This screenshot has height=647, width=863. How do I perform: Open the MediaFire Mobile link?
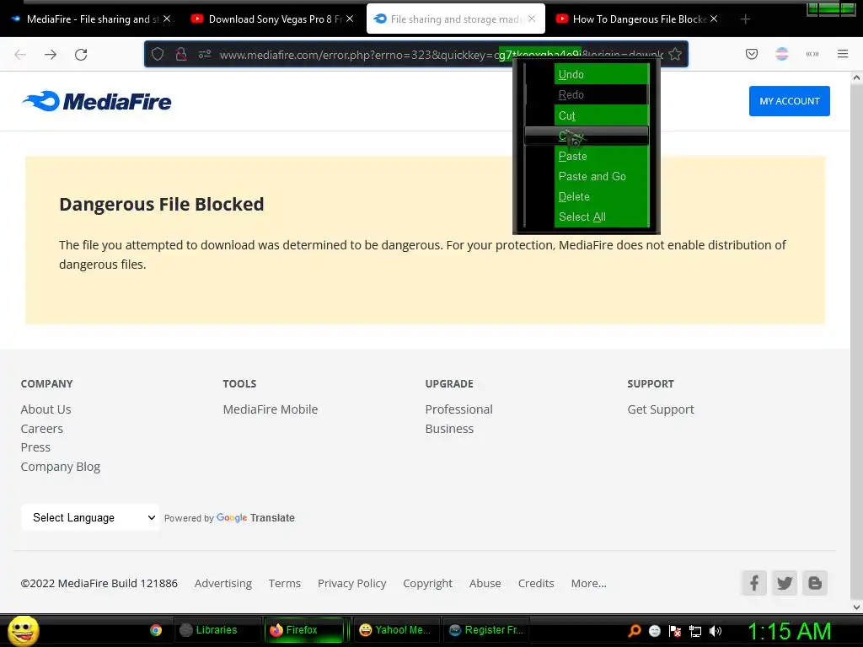[x=271, y=409]
